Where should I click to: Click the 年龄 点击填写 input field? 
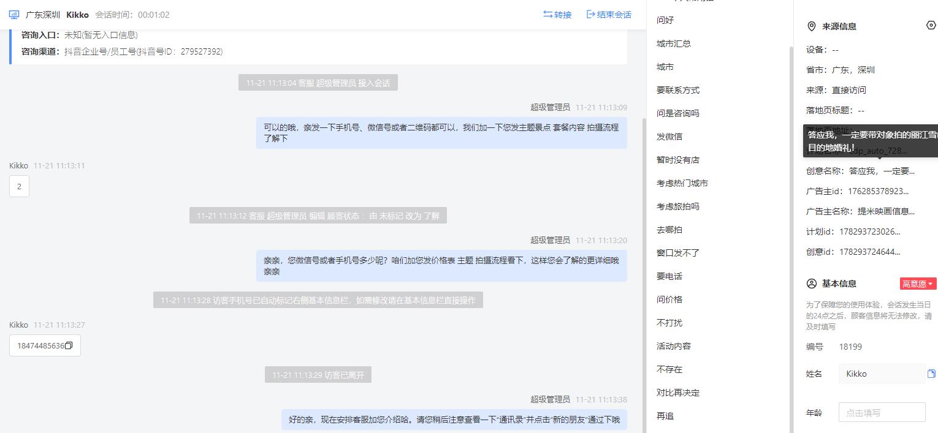(882, 412)
